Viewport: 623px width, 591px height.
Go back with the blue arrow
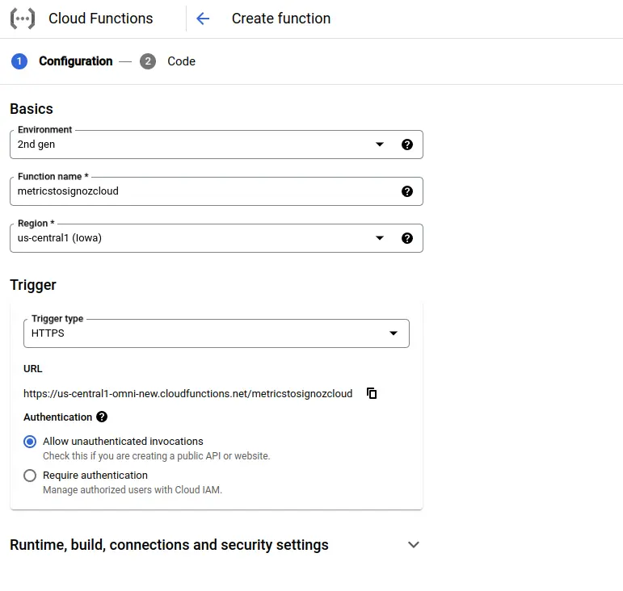tap(203, 19)
